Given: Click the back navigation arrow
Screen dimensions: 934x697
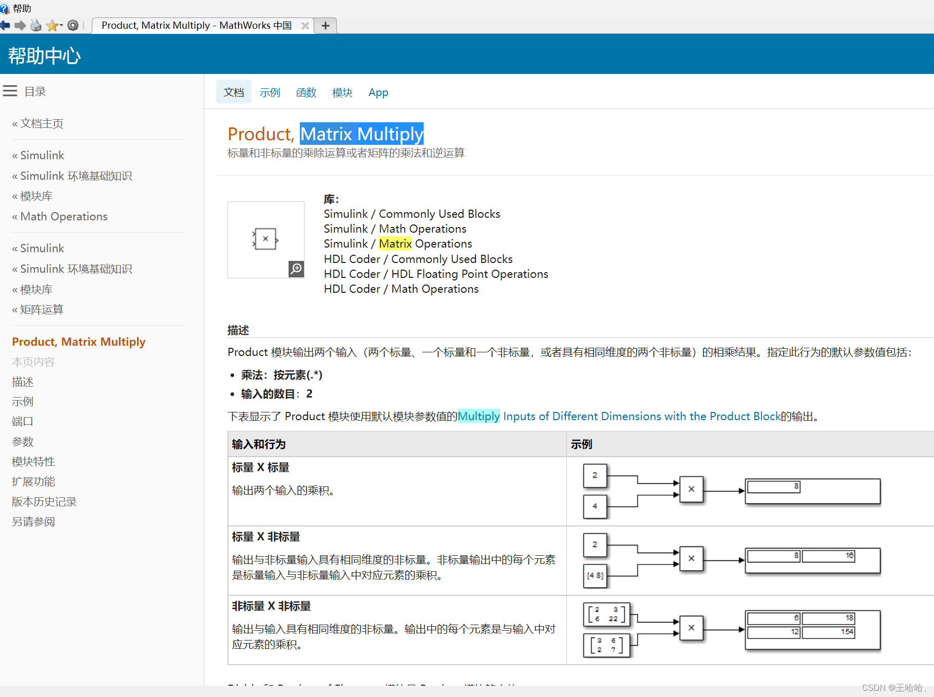Looking at the screenshot, I should (x=5, y=25).
